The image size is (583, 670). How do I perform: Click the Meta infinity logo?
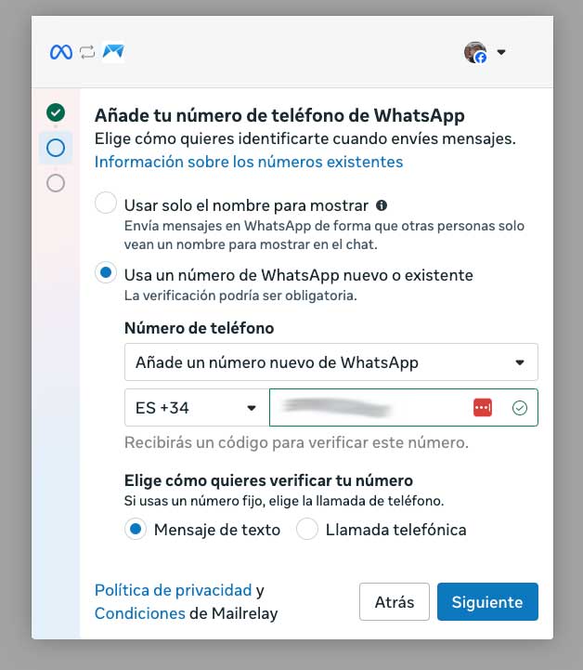[61, 52]
